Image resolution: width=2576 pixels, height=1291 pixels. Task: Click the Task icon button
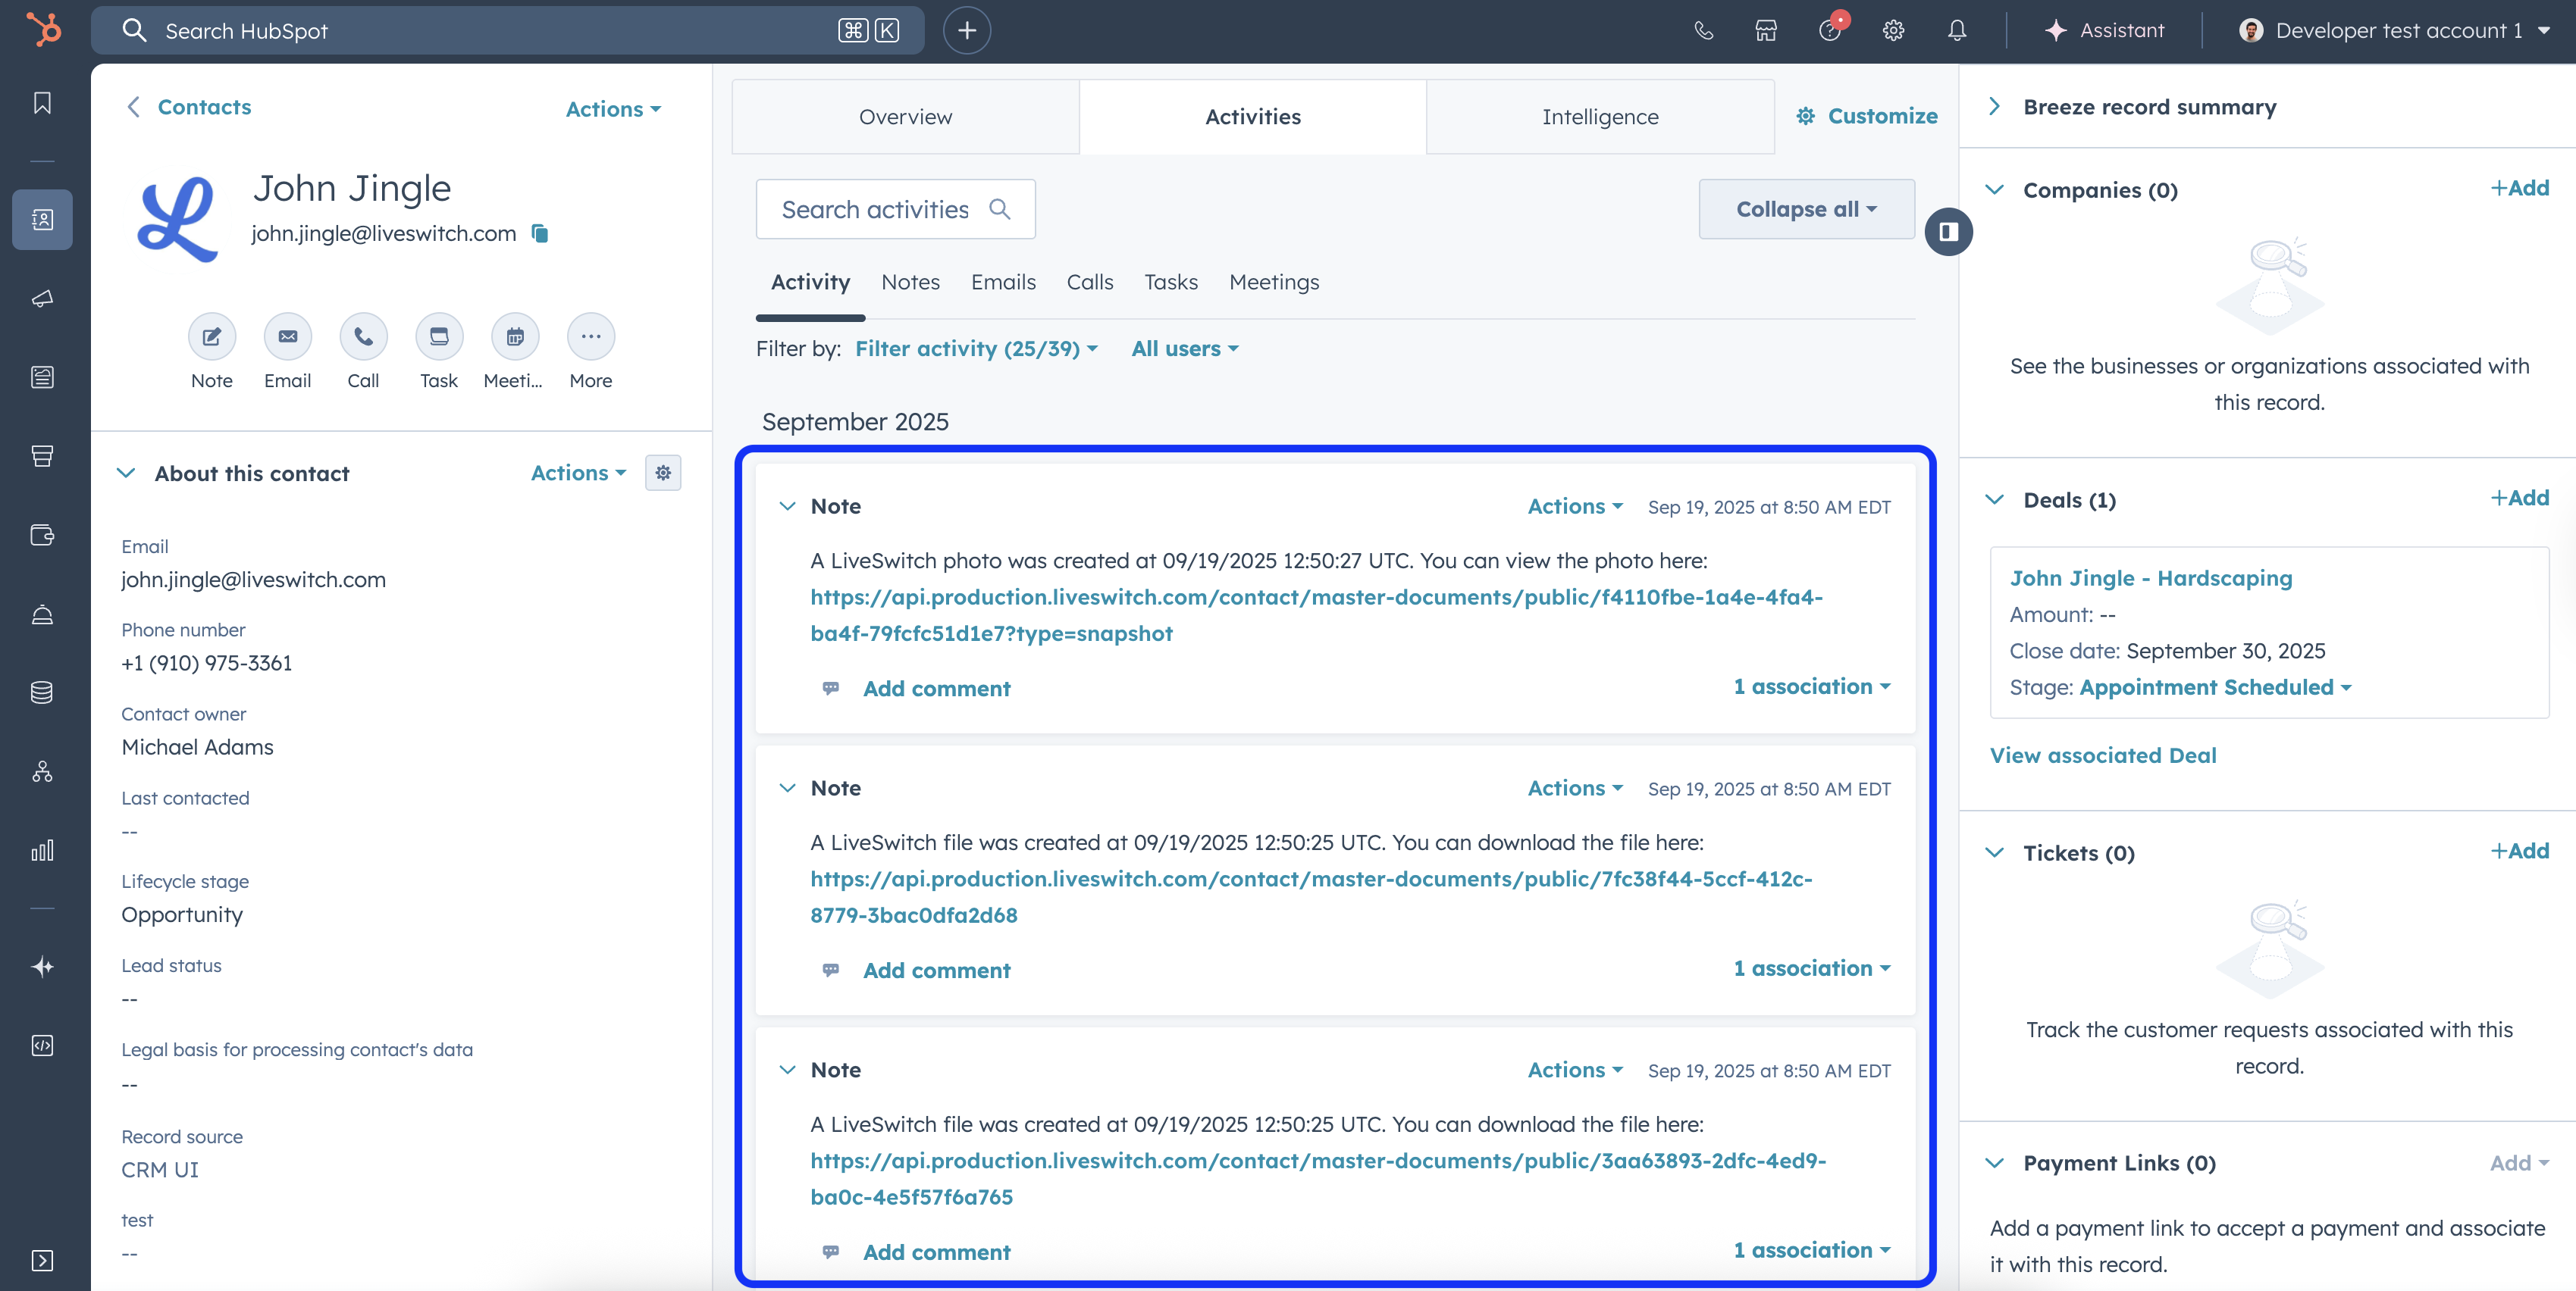[x=439, y=336]
